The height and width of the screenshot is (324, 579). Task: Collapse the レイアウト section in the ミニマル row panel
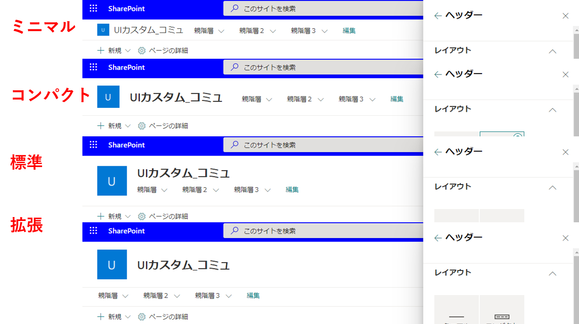[552, 51]
